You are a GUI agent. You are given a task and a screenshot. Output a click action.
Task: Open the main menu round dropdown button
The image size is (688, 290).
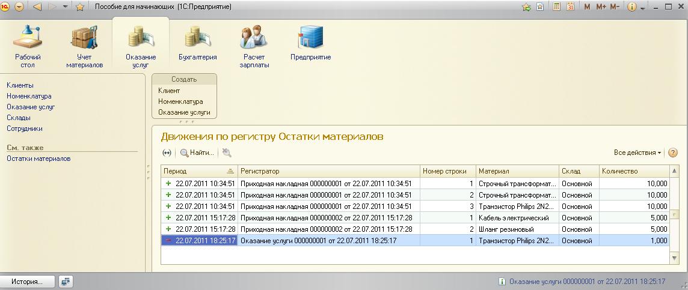point(19,7)
